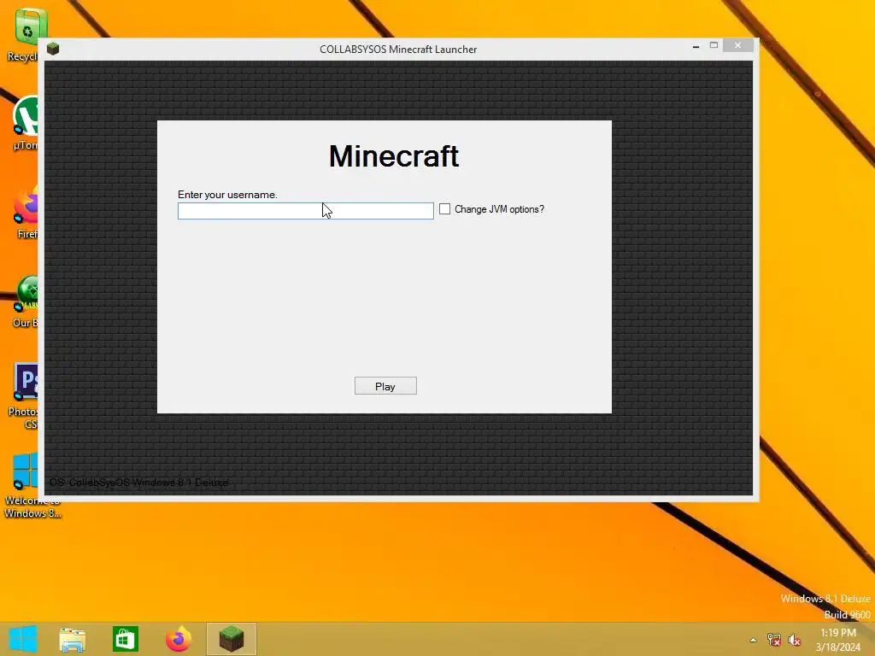Click the network status tray icon

(774, 640)
